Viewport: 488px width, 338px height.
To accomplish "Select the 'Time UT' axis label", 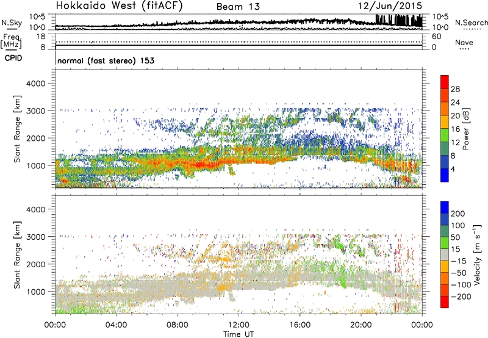I will [x=239, y=334].
